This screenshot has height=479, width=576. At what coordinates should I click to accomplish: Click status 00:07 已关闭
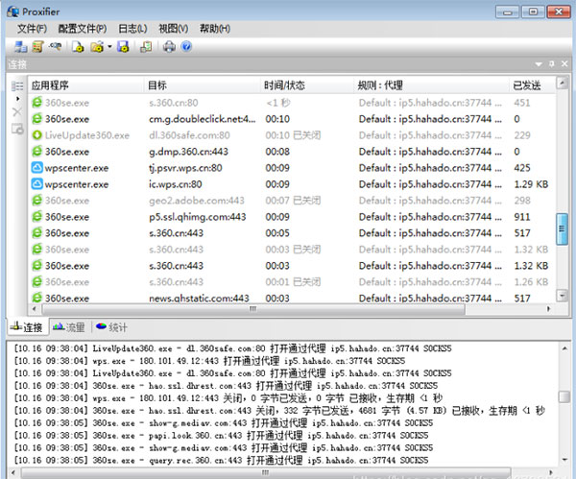click(293, 201)
